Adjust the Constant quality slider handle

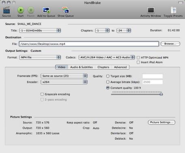pyautogui.click(x=161, y=94)
